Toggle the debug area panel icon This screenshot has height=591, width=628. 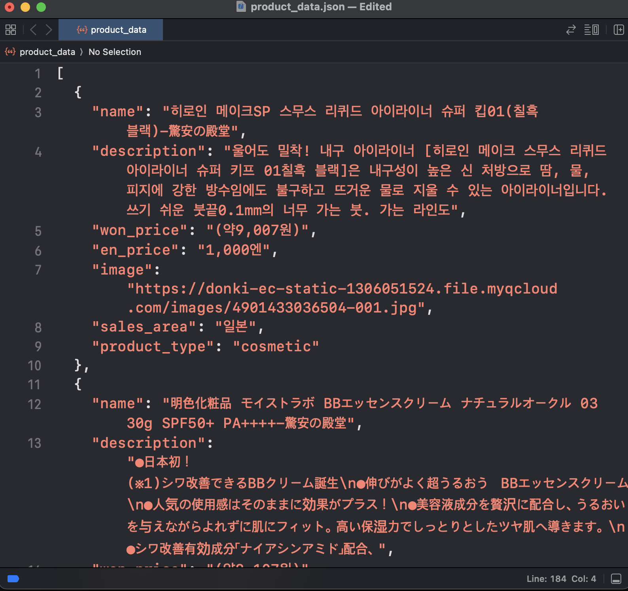pyautogui.click(x=616, y=579)
